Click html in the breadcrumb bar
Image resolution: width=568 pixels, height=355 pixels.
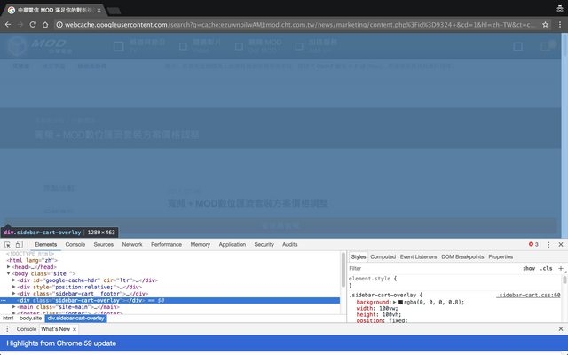(8, 319)
